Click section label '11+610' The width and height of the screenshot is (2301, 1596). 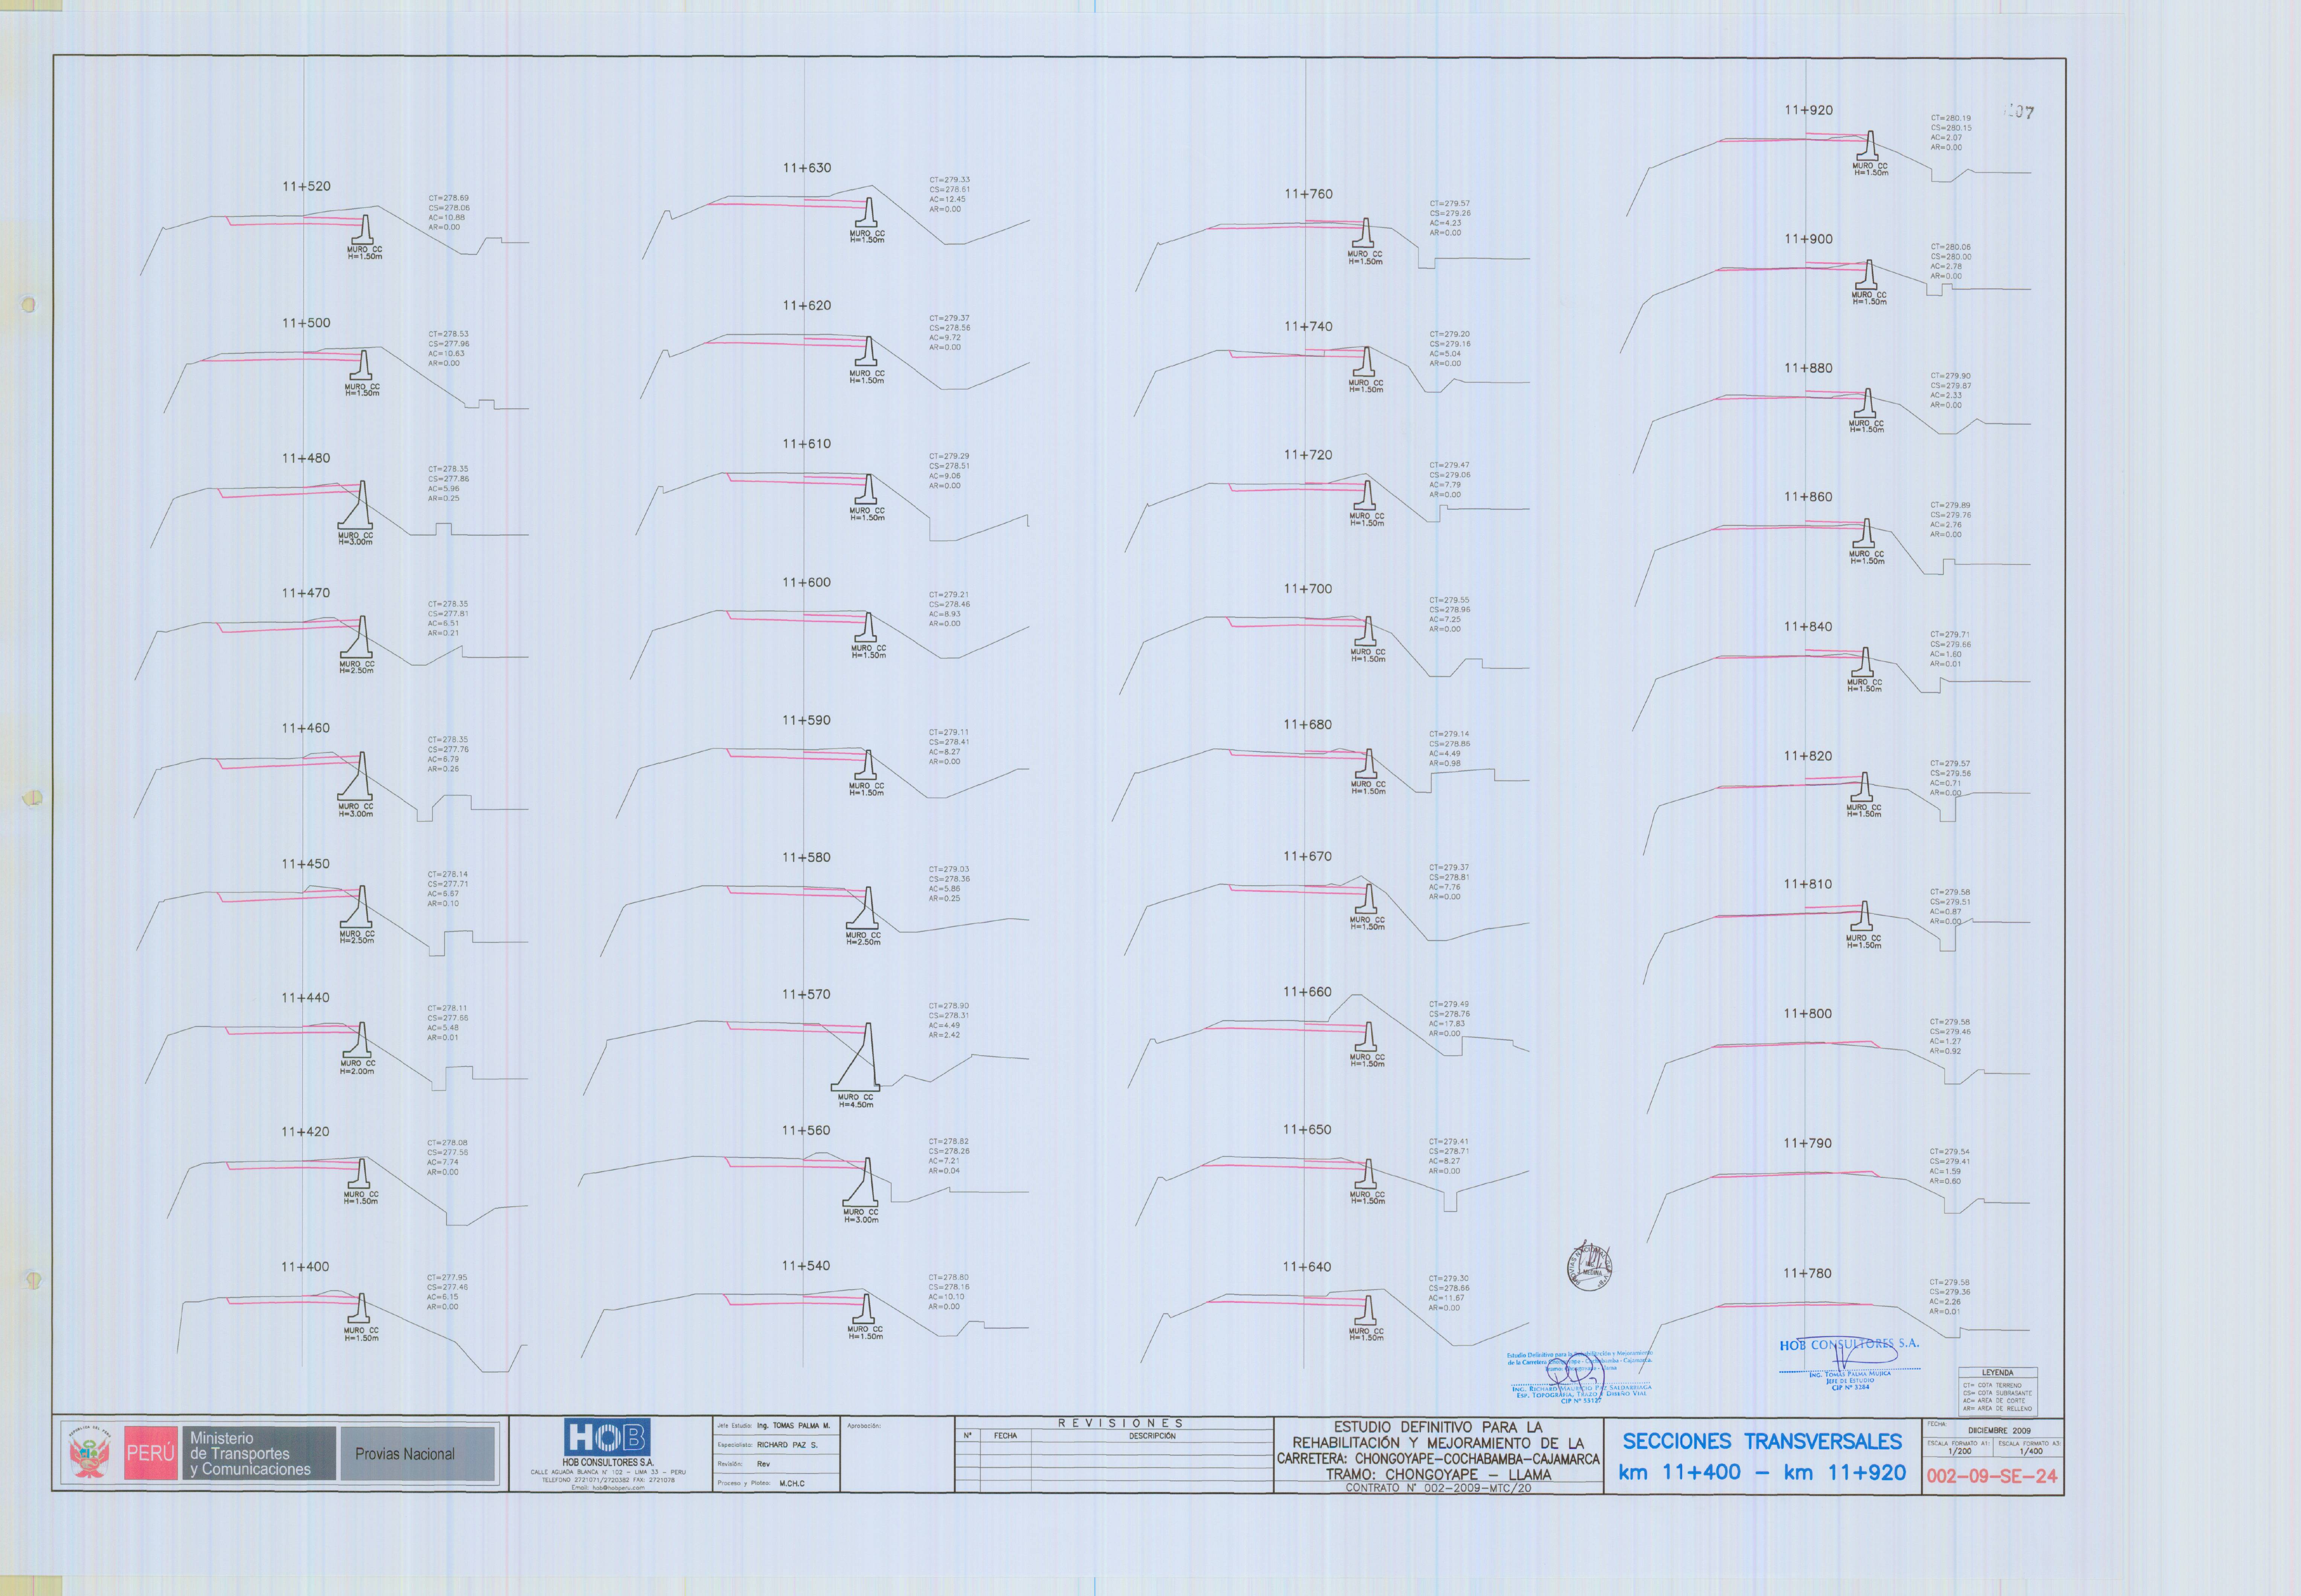pos(807,444)
